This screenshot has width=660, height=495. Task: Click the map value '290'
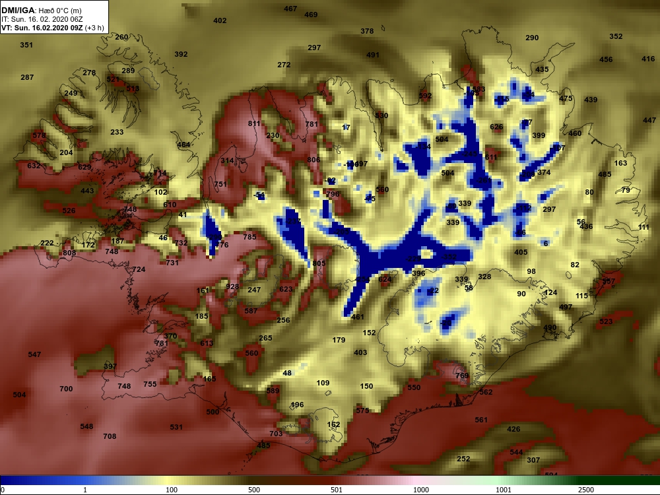click(x=532, y=38)
